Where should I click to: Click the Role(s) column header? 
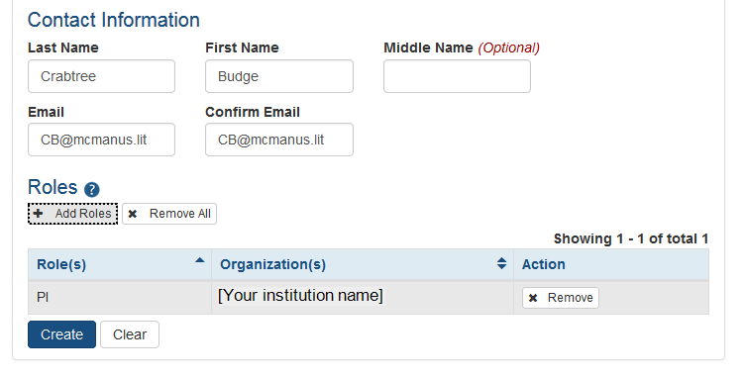coord(120,264)
